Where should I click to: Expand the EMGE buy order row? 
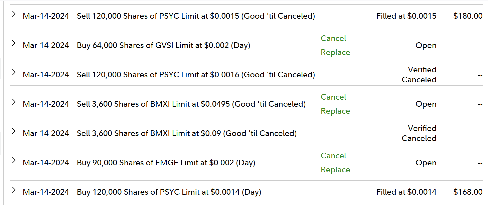click(x=13, y=161)
